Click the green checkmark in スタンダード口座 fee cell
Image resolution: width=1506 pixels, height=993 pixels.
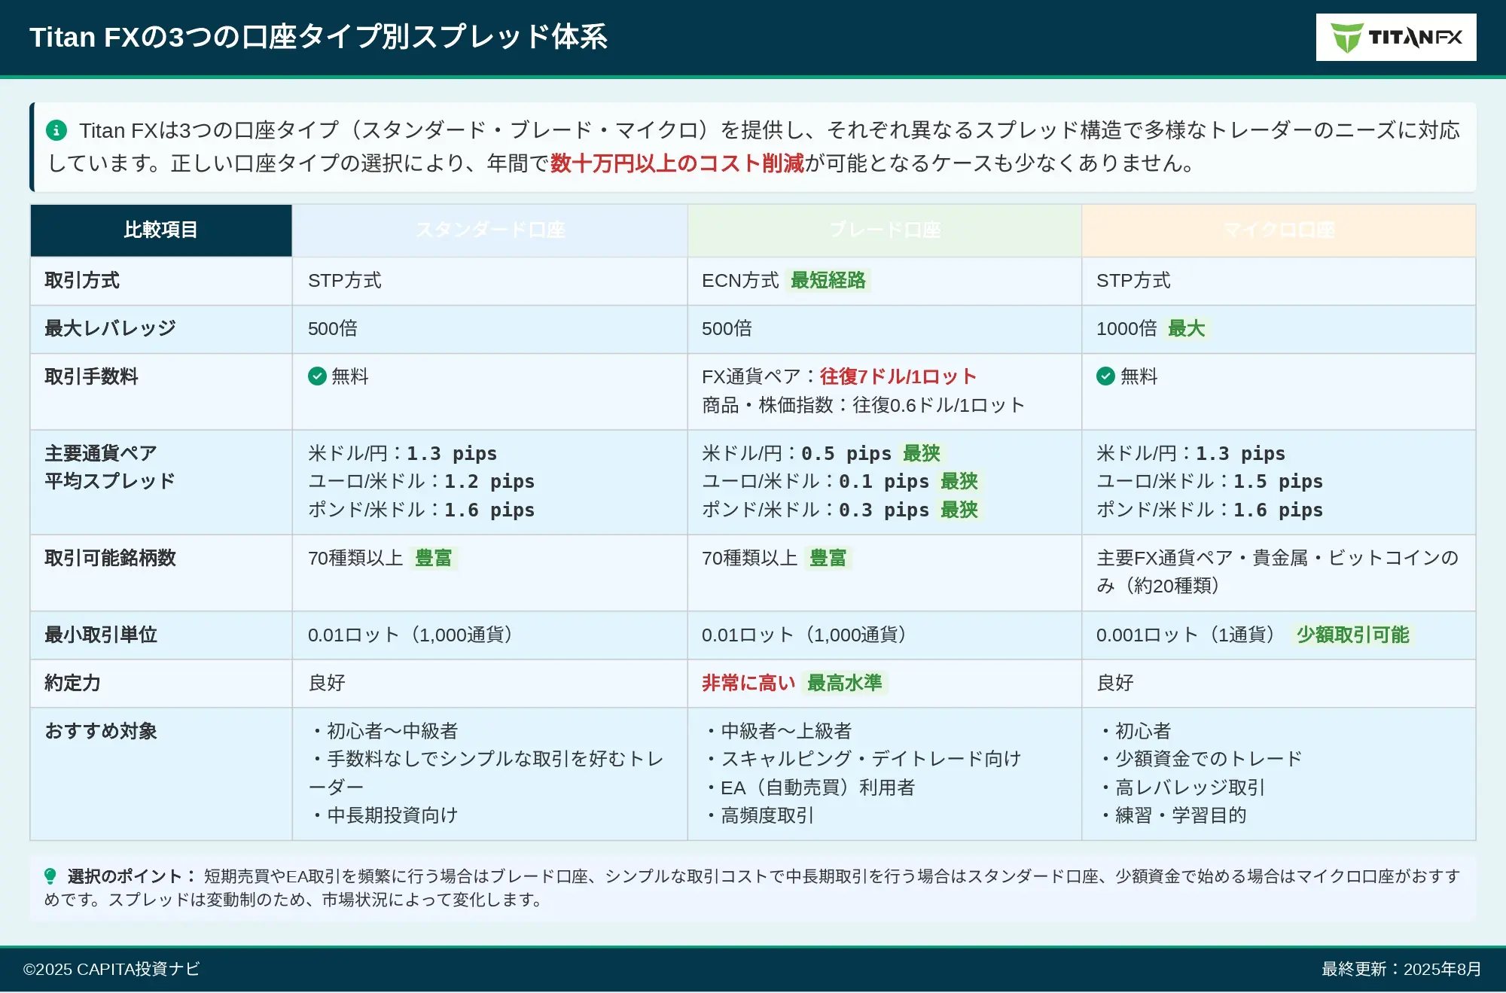317,376
